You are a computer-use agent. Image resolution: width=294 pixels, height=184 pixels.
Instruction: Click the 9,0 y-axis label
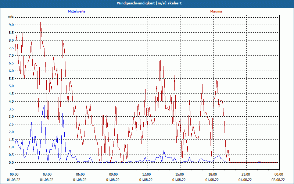point(11,25)
